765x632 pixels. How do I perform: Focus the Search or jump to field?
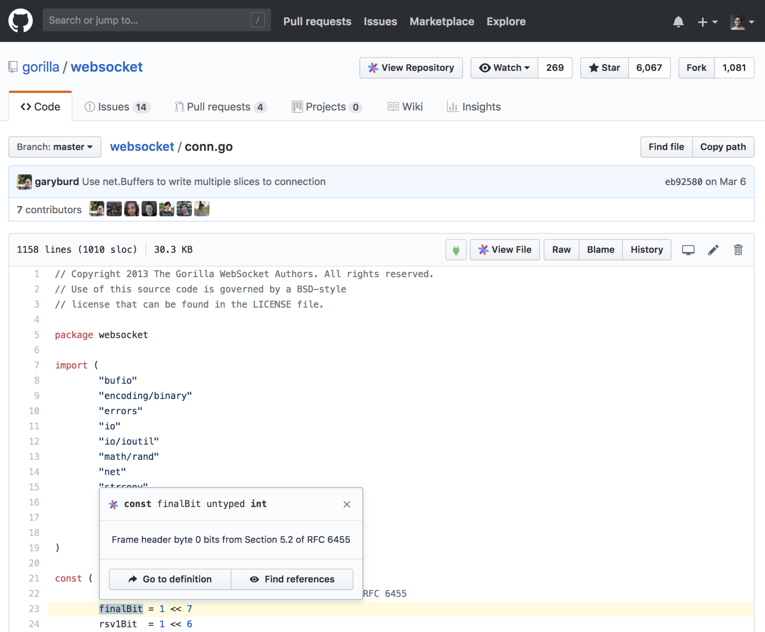click(149, 20)
